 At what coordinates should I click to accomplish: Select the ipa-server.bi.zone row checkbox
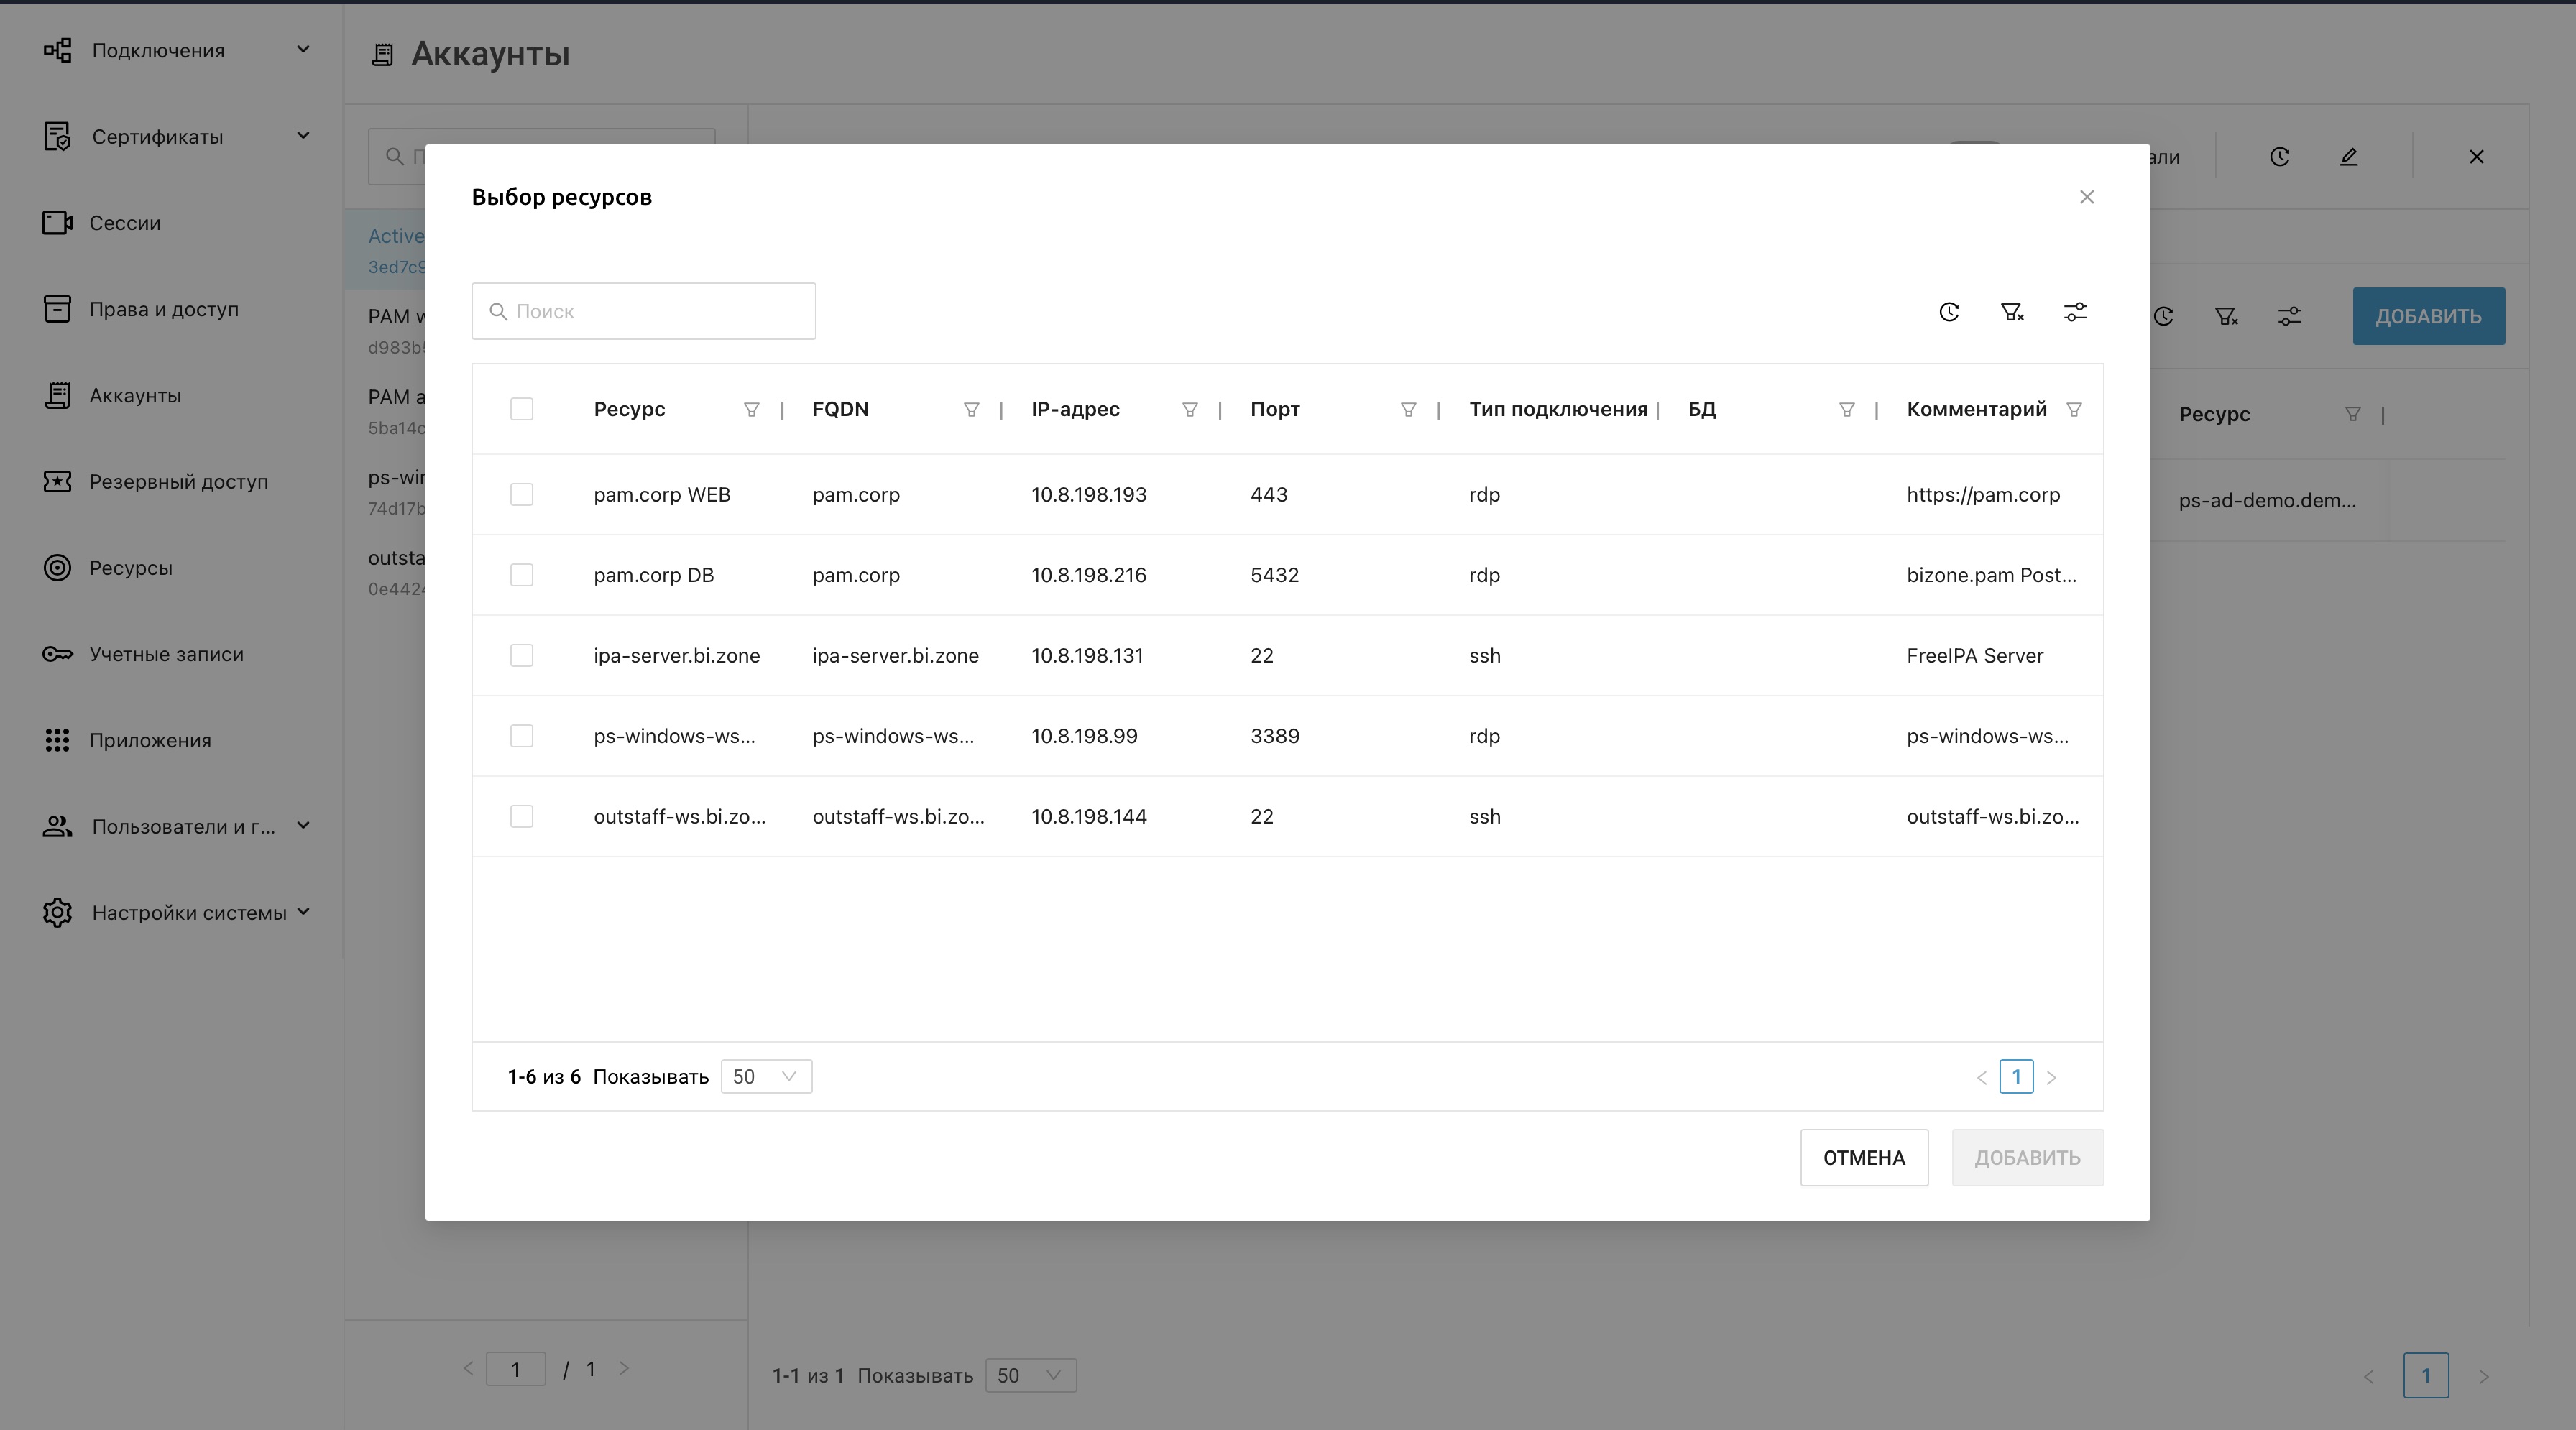[x=521, y=655]
